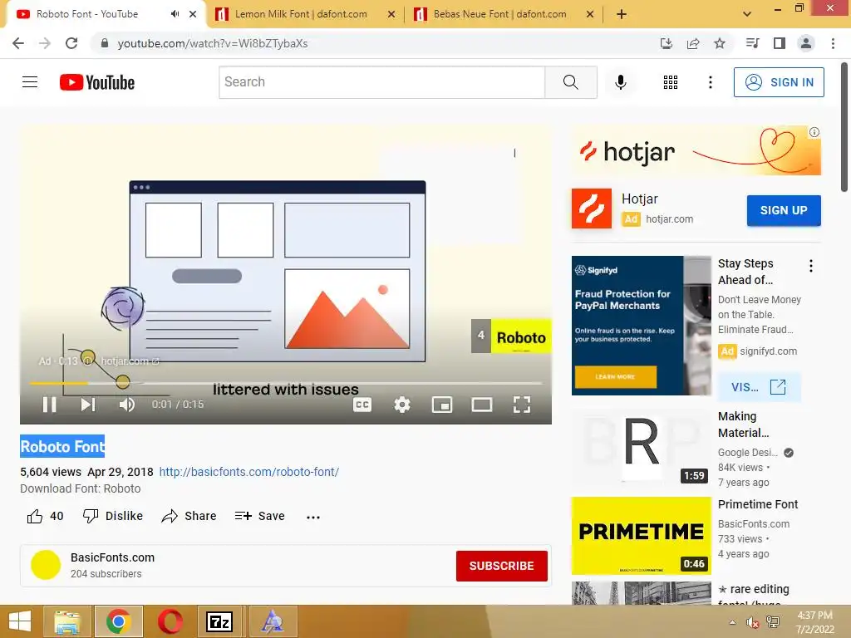Open Chrome three-dot menu

point(833,43)
